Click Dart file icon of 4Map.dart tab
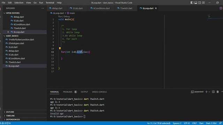The image size is (223, 125). [50, 8]
